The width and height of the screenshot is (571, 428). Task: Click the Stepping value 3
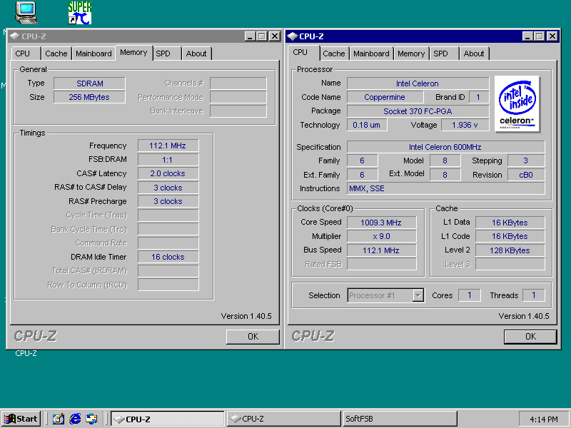[526, 160]
